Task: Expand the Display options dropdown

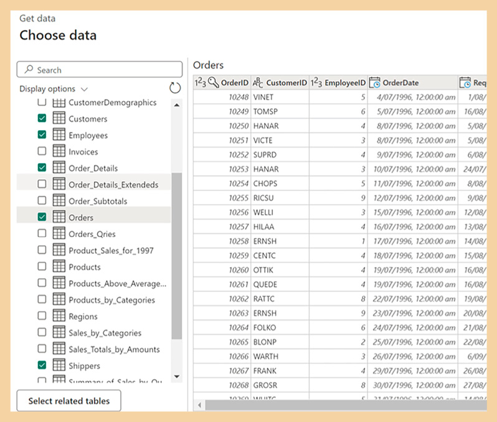Action: 54,89
